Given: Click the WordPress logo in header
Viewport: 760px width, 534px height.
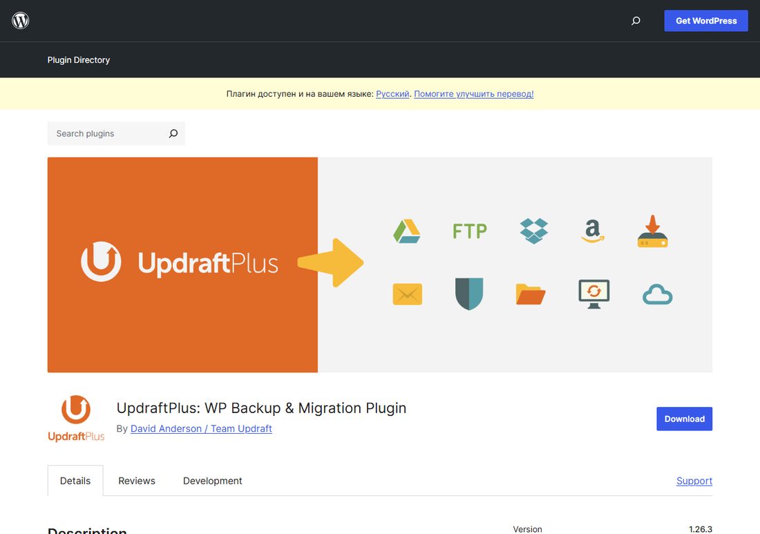Looking at the screenshot, I should [x=20, y=20].
